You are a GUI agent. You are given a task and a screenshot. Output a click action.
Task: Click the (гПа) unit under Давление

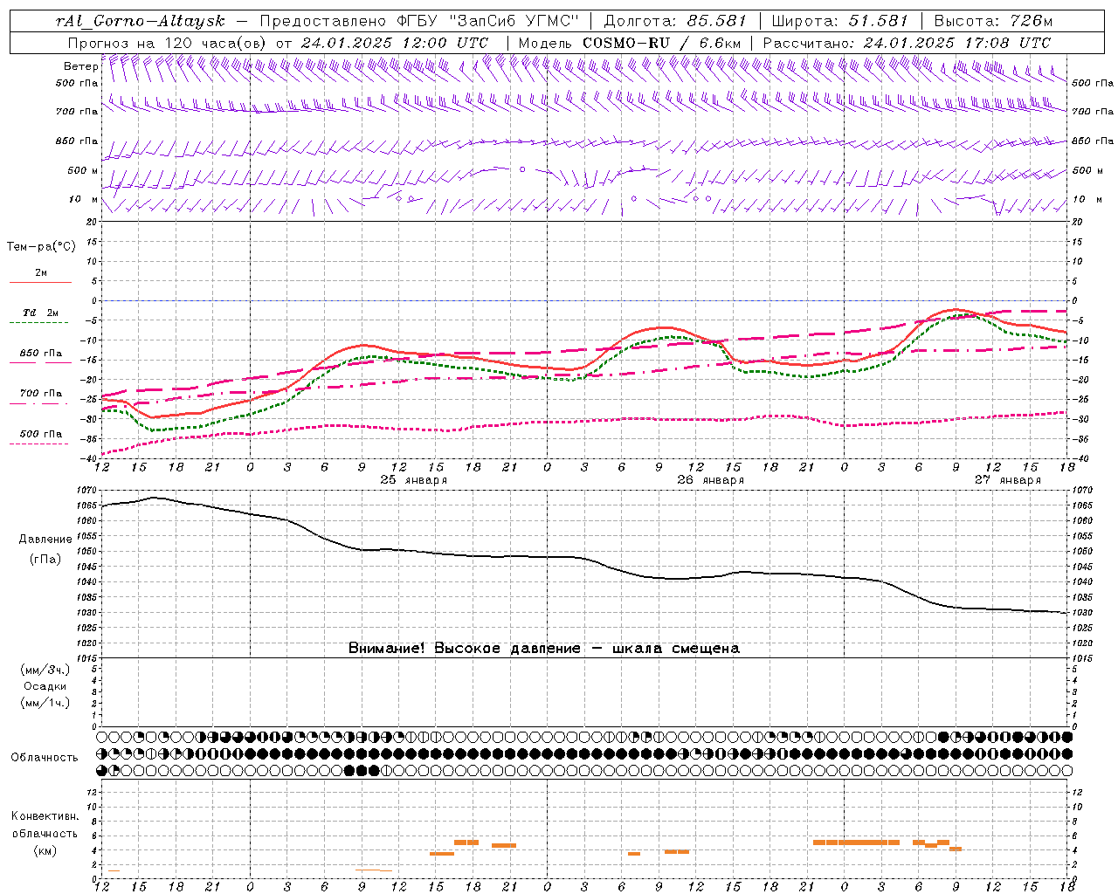pos(45,560)
